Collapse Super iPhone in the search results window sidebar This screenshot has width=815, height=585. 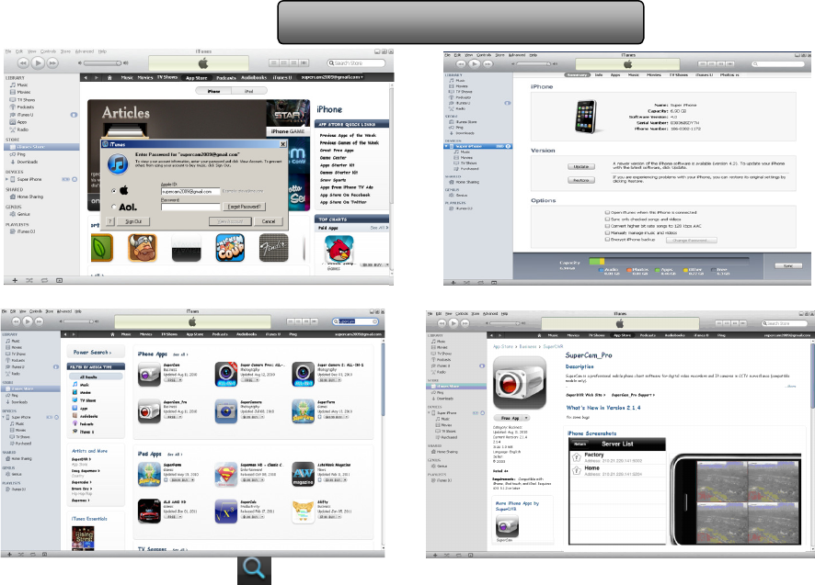[3, 417]
